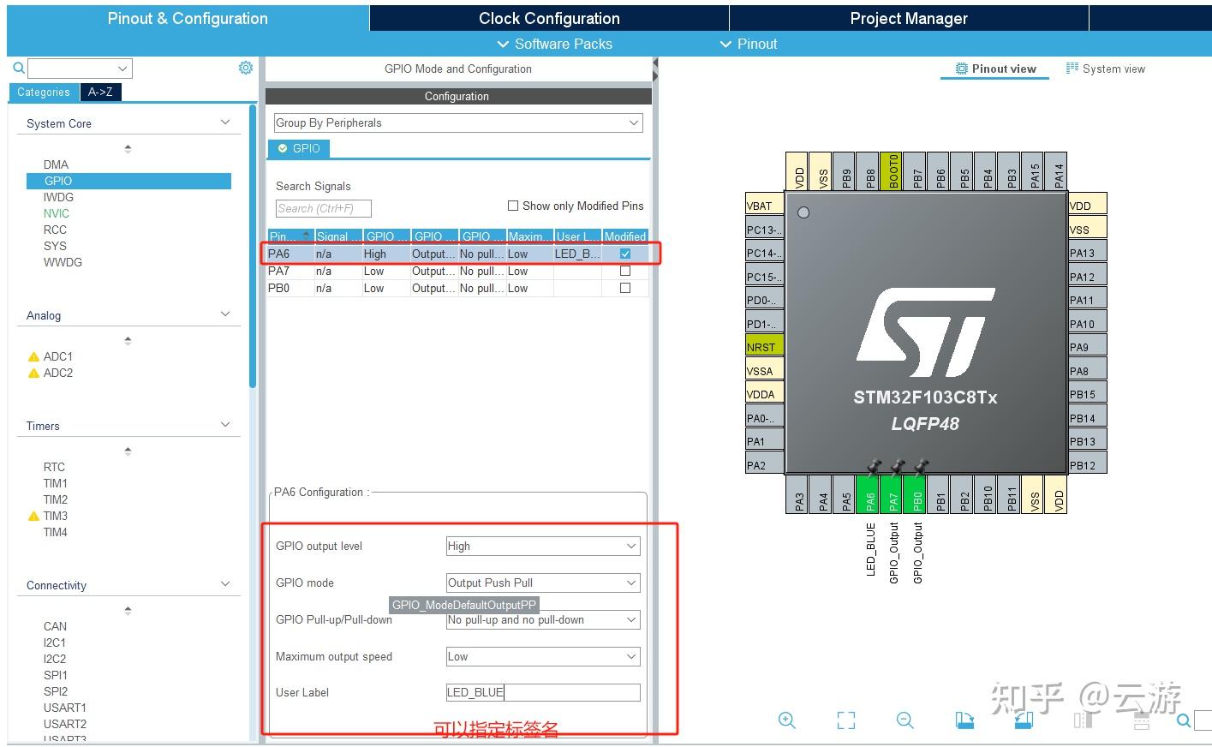Zoom into the pinout diagram
Viewport: 1212px width, 747px height.
click(786, 720)
